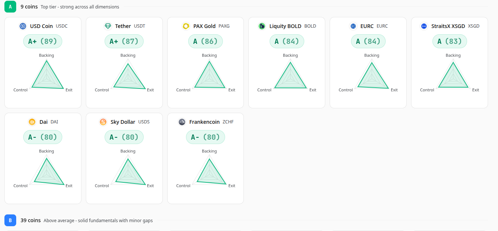
Task: Click the Liquity BOLD logo icon
Action: [x=262, y=26]
